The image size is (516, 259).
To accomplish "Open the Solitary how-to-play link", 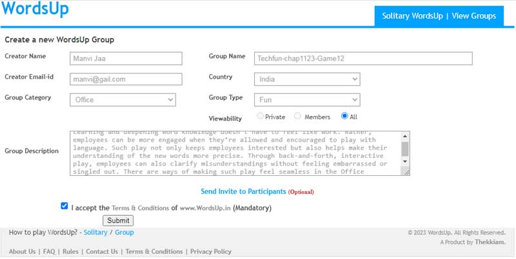I will pyautogui.click(x=95, y=233).
